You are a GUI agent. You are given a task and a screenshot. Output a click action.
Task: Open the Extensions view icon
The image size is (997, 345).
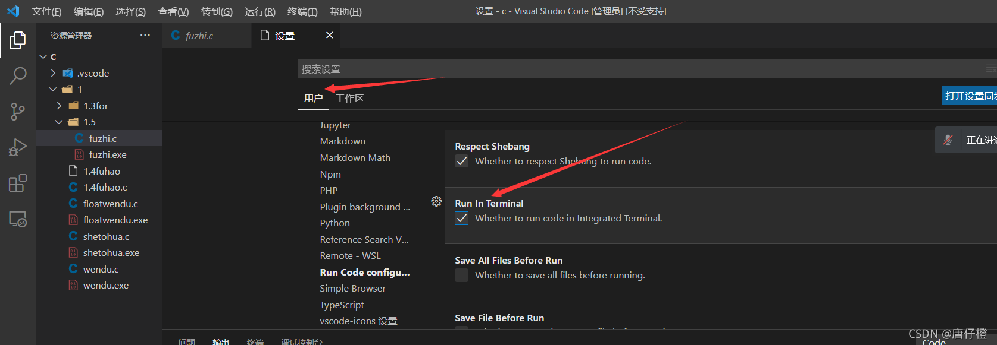click(18, 183)
